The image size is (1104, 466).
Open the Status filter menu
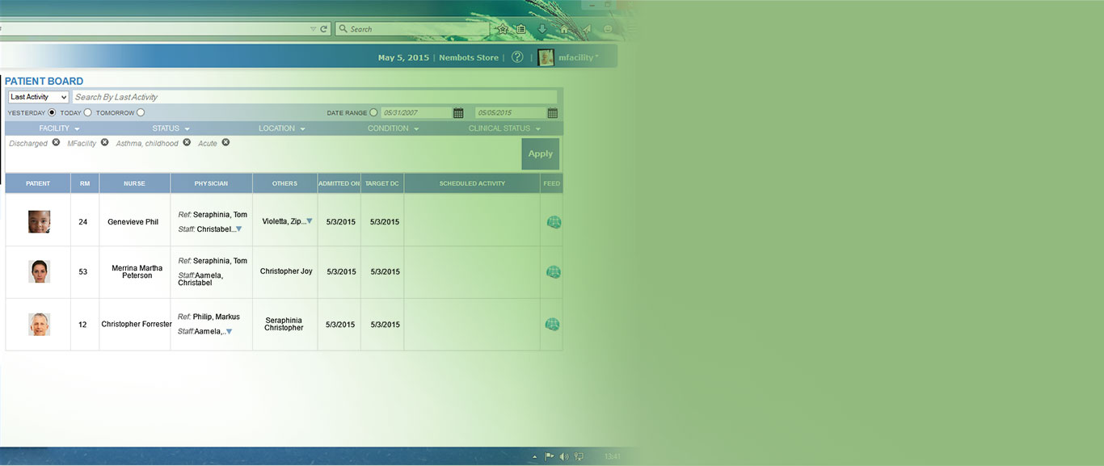pyautogui.click(x=171, y=128)
